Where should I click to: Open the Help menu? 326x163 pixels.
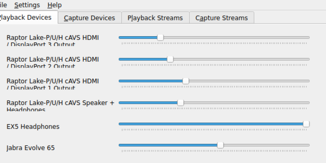coord(54,5)
